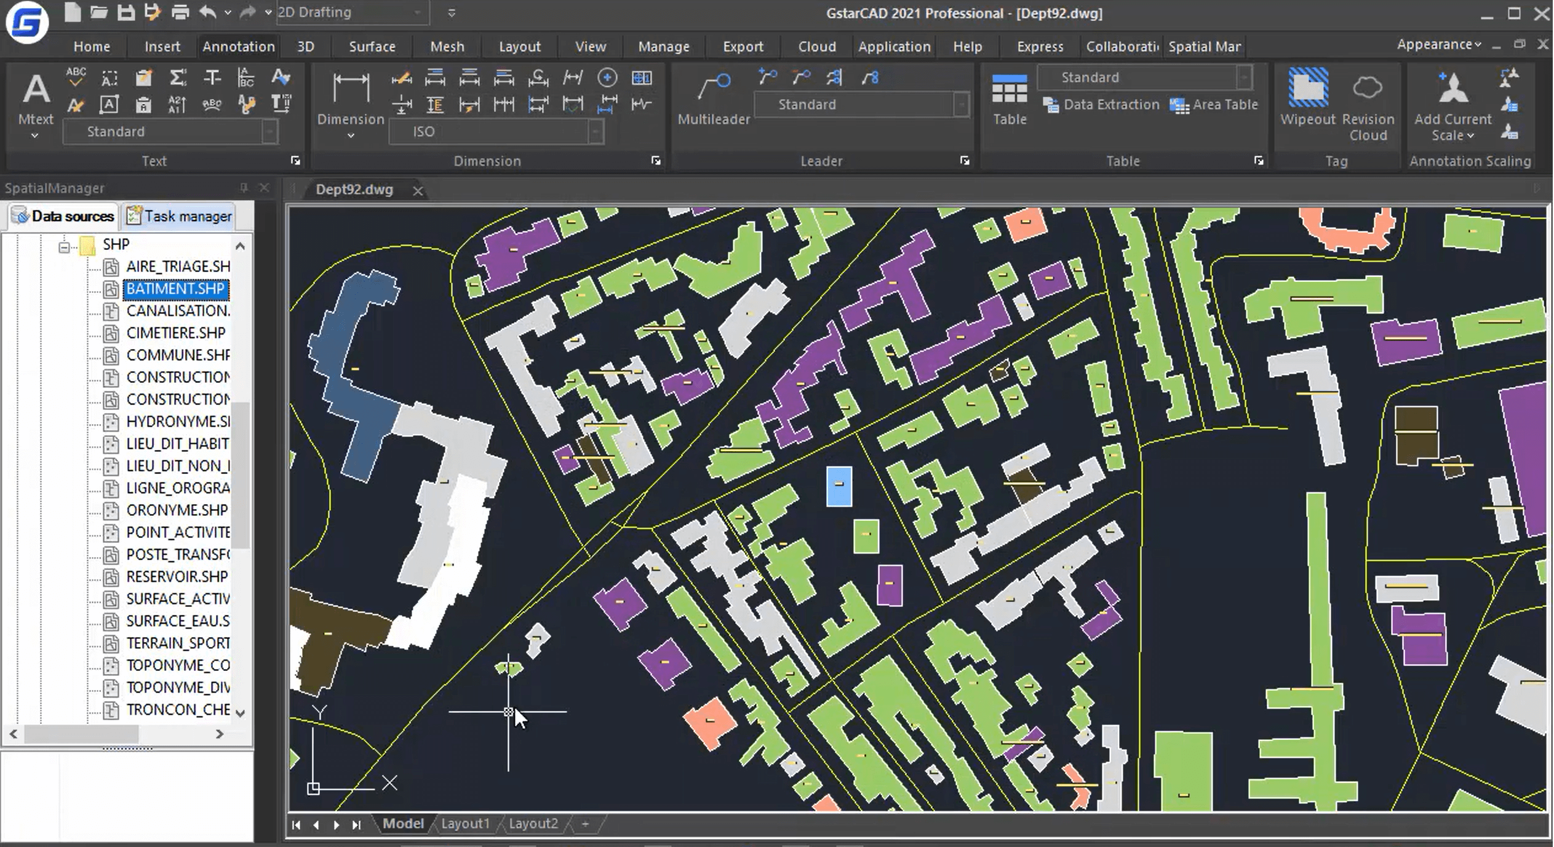The image size is (1554, 847).
Task: Open the ISO dimension style dropdown
Action: (x=496, y=131)
